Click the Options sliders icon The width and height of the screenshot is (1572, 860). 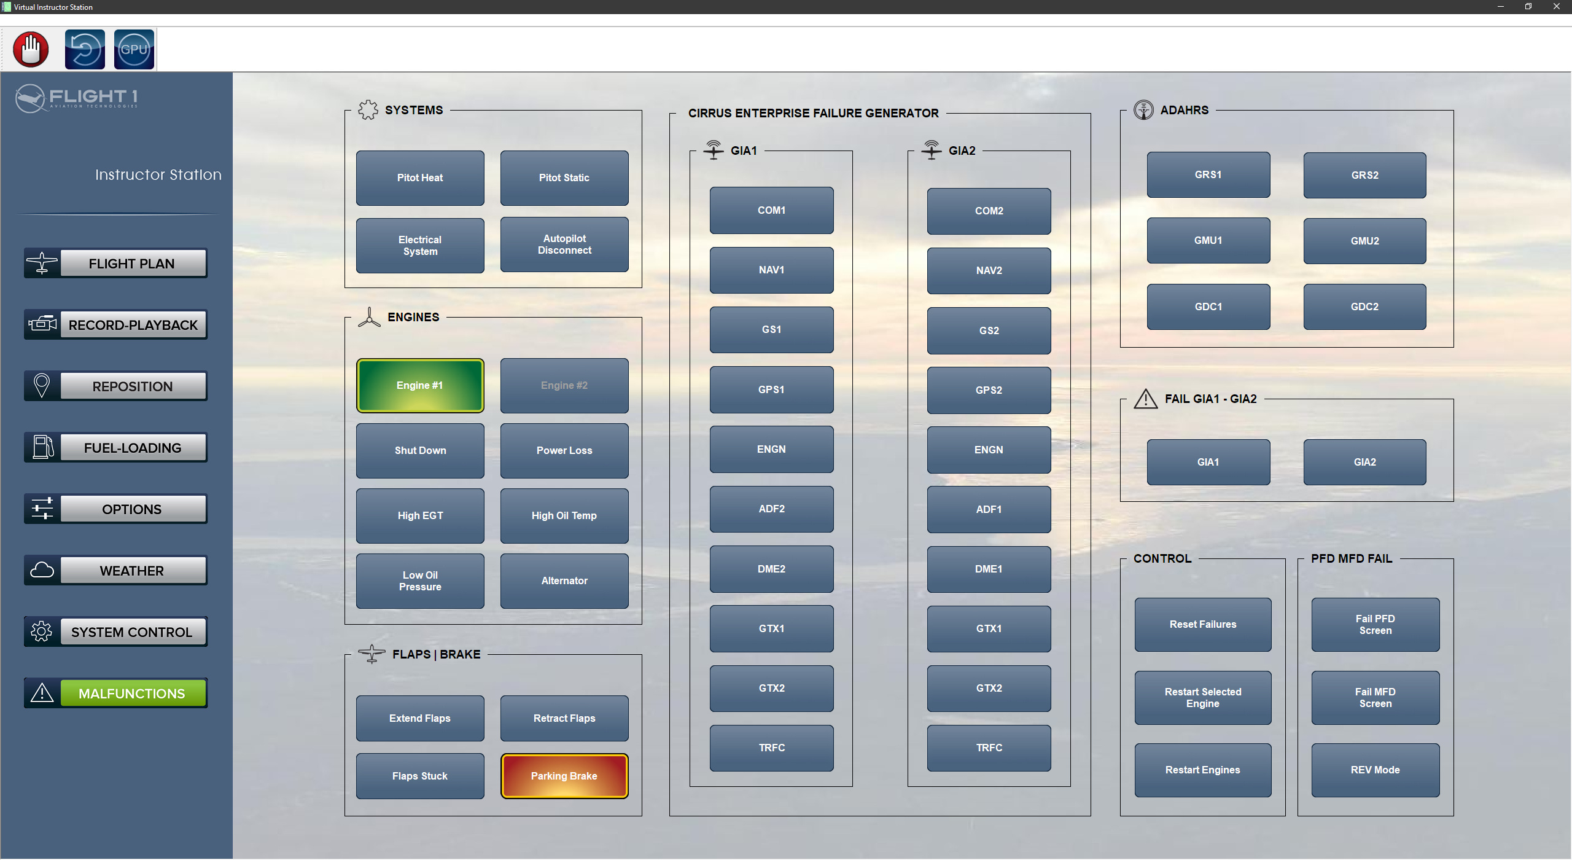tap(42, 509)
